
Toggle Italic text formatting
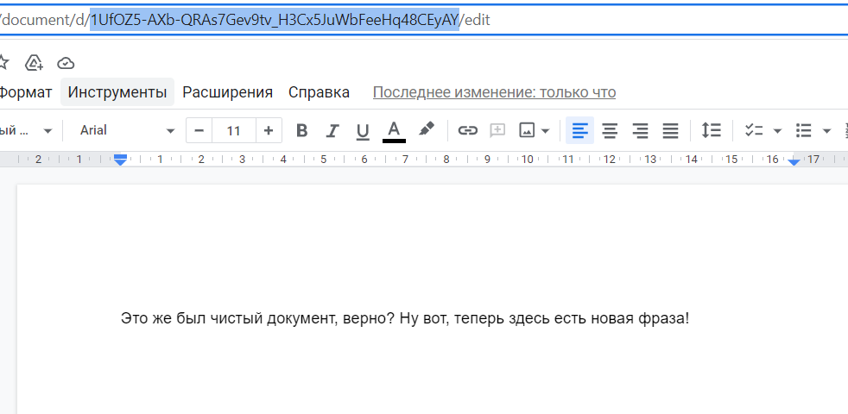(x=332, y=130)
